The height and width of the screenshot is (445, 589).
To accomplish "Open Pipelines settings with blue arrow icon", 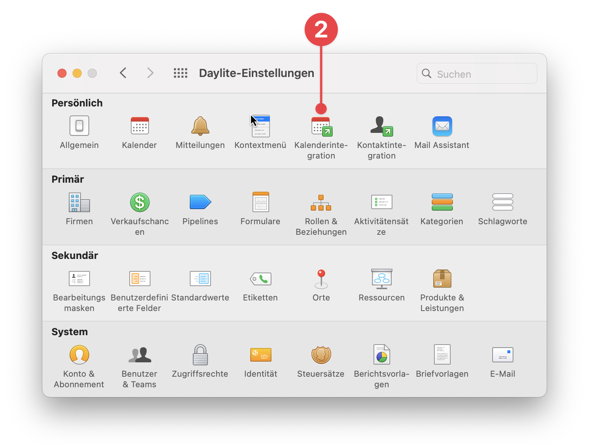I will [x=200, y=202].
